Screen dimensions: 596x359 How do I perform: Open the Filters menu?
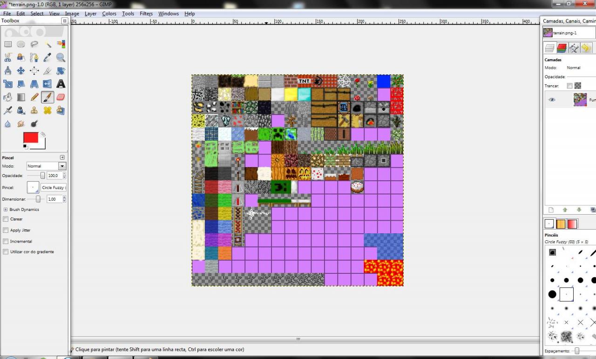click(x=146, y=14)
